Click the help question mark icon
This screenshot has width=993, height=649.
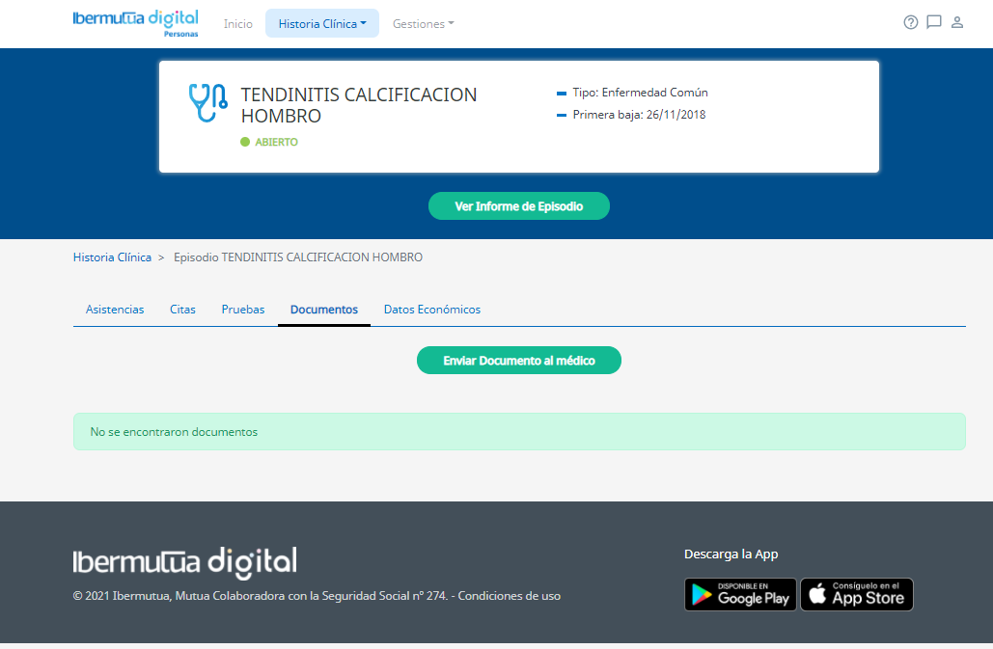[x=910, y=22]
